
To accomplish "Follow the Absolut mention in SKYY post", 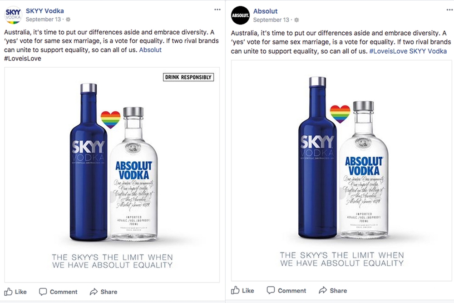I will 150,50.
